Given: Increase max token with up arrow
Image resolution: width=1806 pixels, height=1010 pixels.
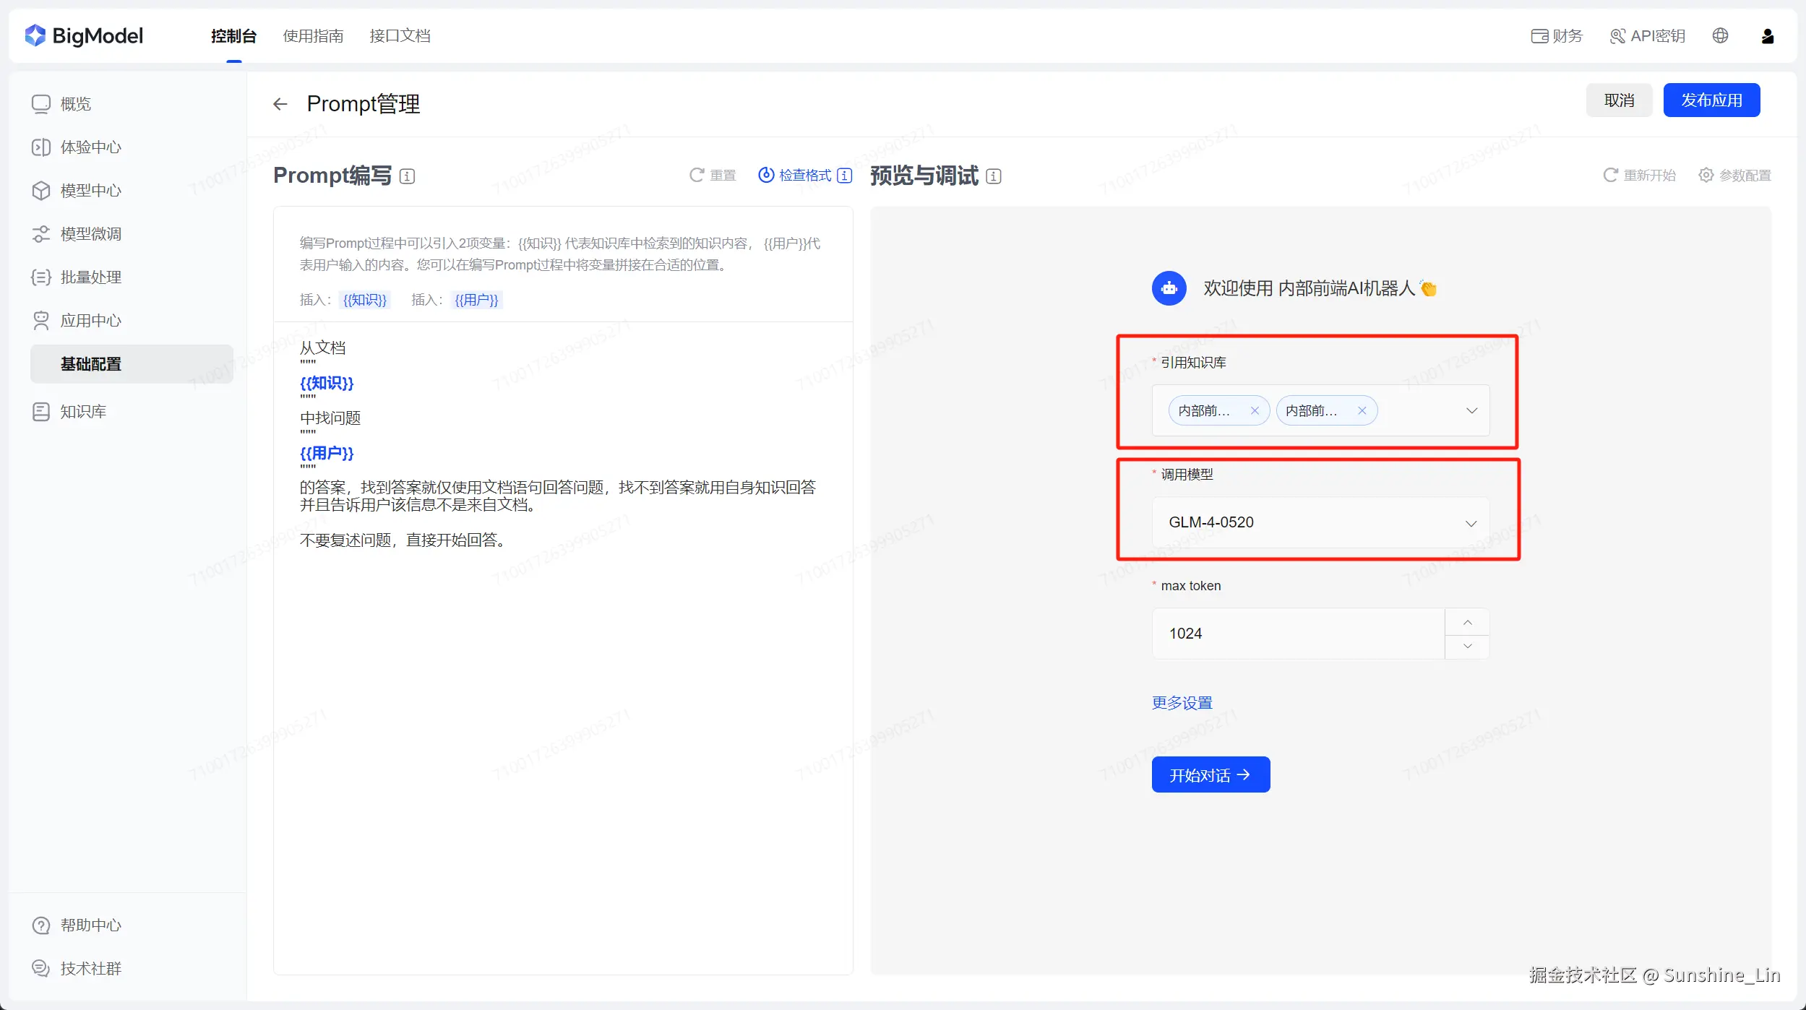Looking at the screenshot, I should coord(1467,622).
